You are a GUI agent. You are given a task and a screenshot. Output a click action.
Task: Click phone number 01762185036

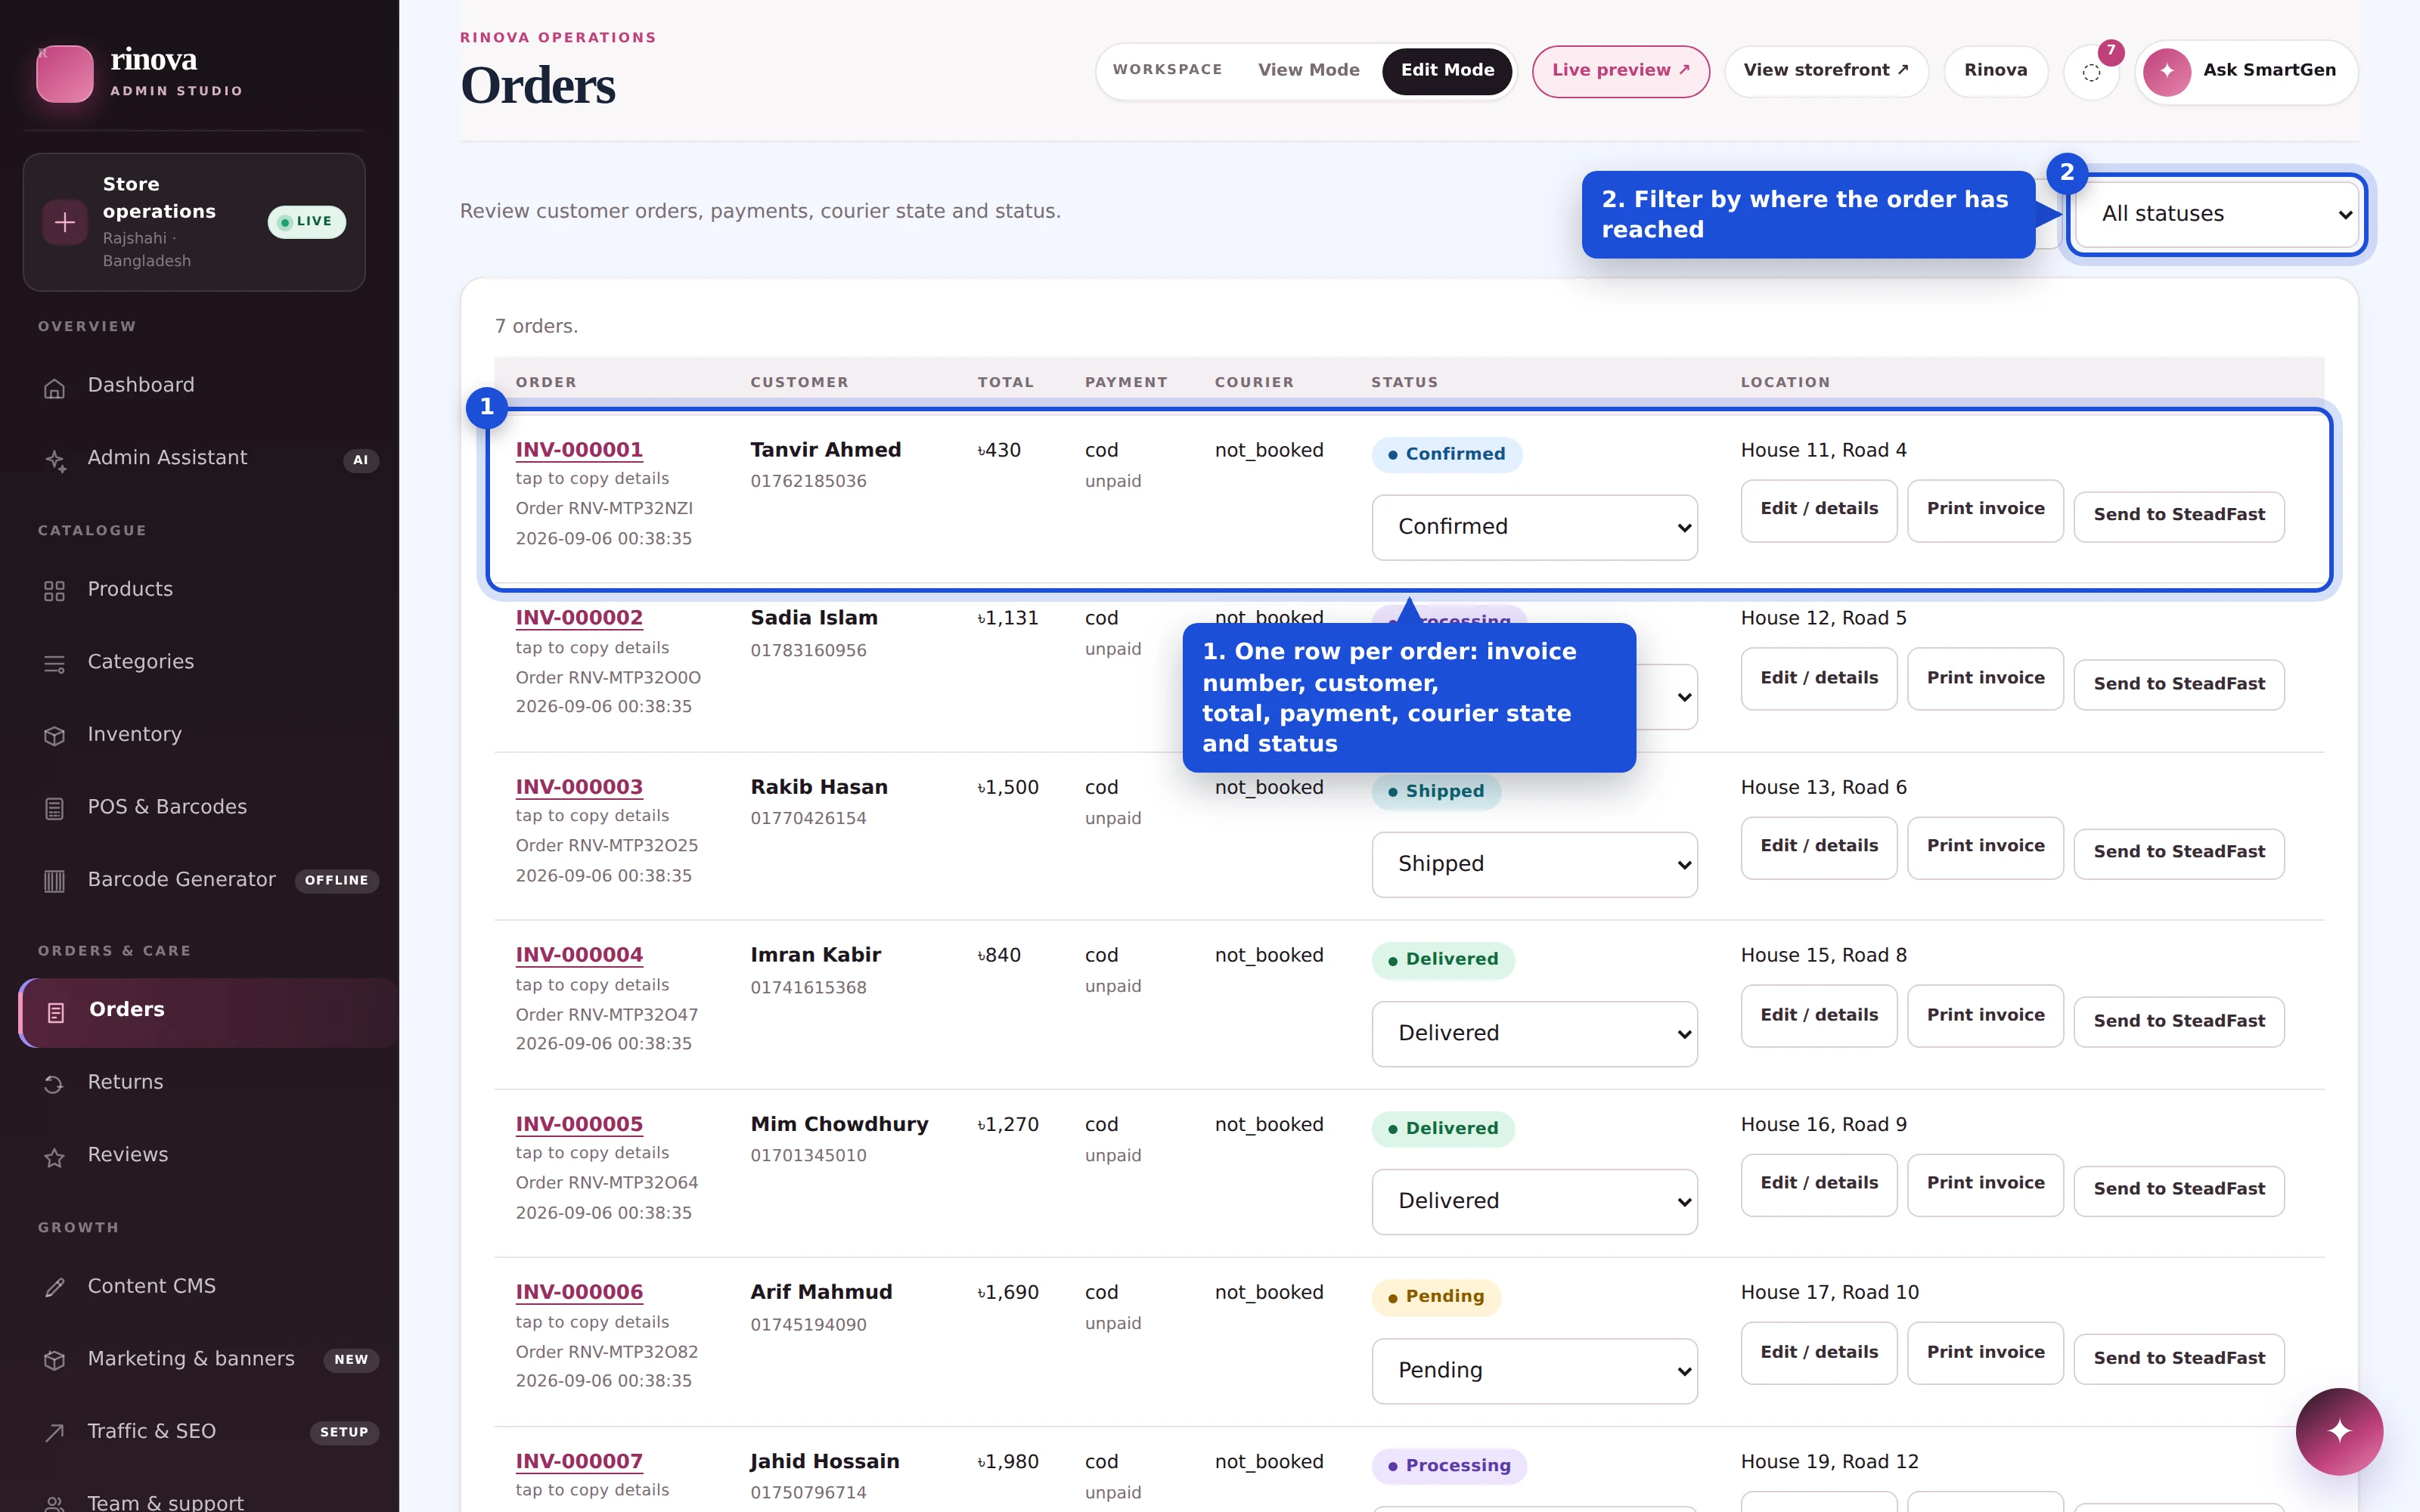pos(808,481)
